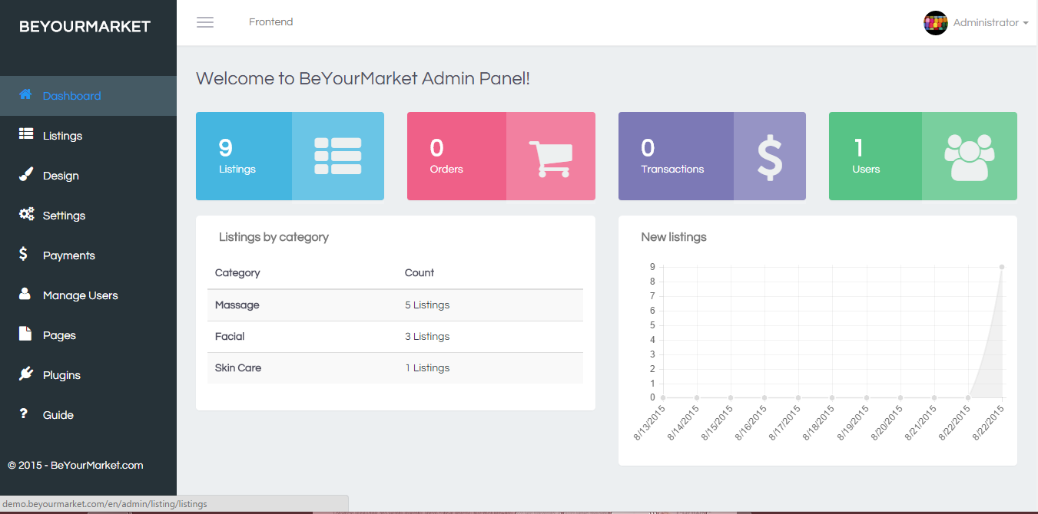
Task: Click the dollar sign icon on Transactions card
Action: click(x=770, y=157)
